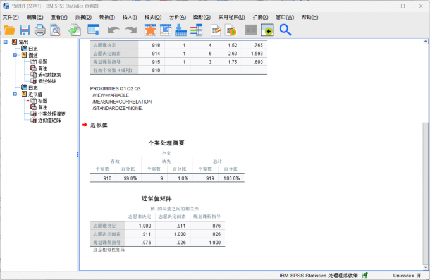Viewport: 430px width, 280px height.
Task: Open the 转换(T) menu
Action: pyautogui.click(x=107, y=17)
